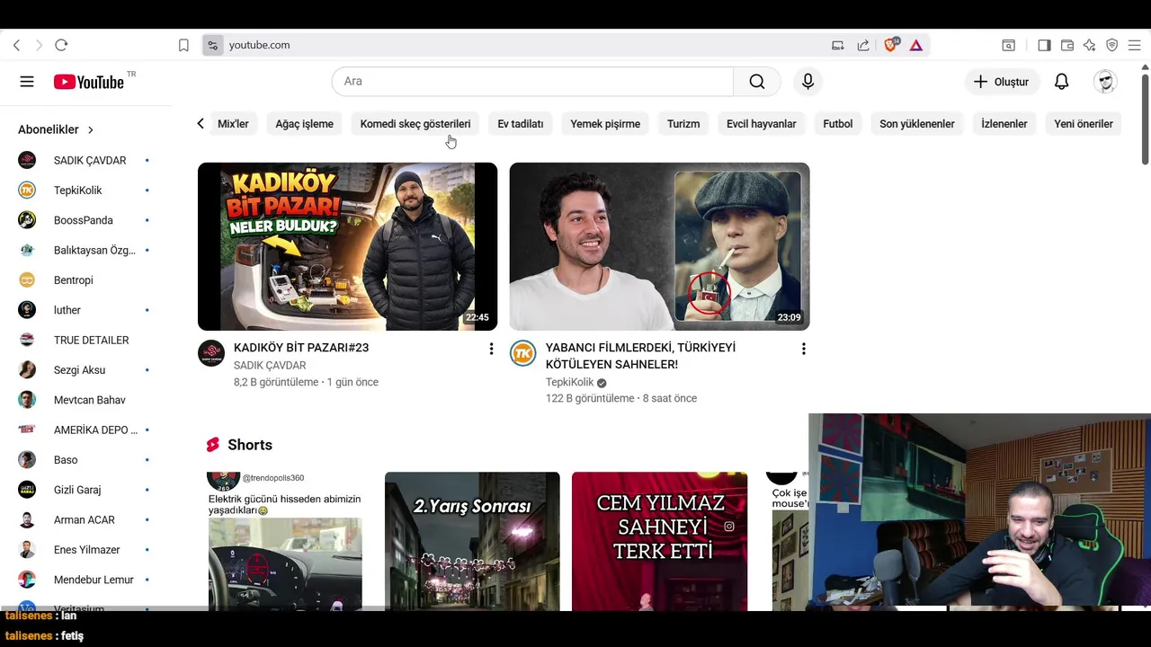Select the Evcil hayvanlar chip
The image size is (1151, 647).
pos(762,124)
